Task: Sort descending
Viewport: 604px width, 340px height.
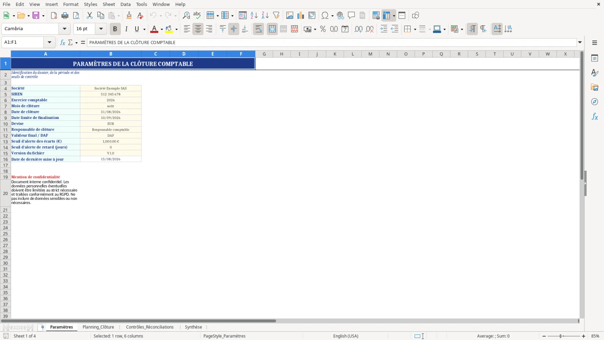Action: [265, 15]
